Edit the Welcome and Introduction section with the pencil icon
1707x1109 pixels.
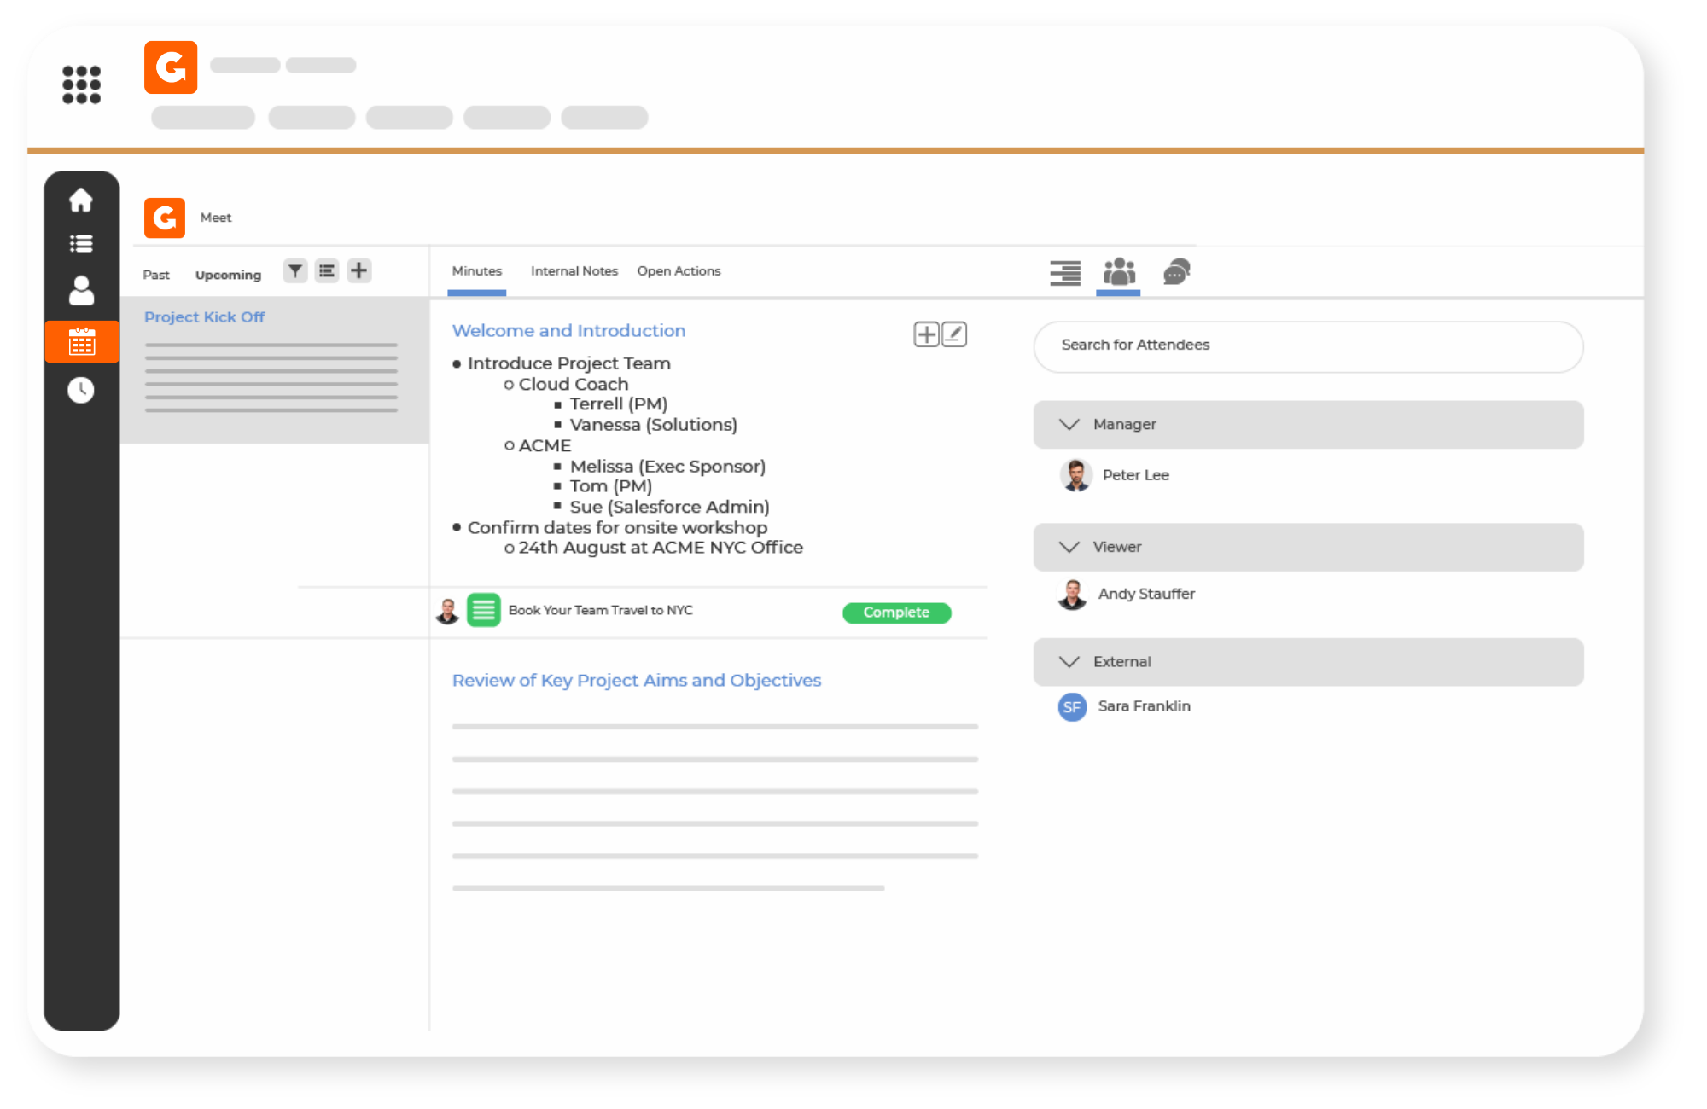pos(954,334)
